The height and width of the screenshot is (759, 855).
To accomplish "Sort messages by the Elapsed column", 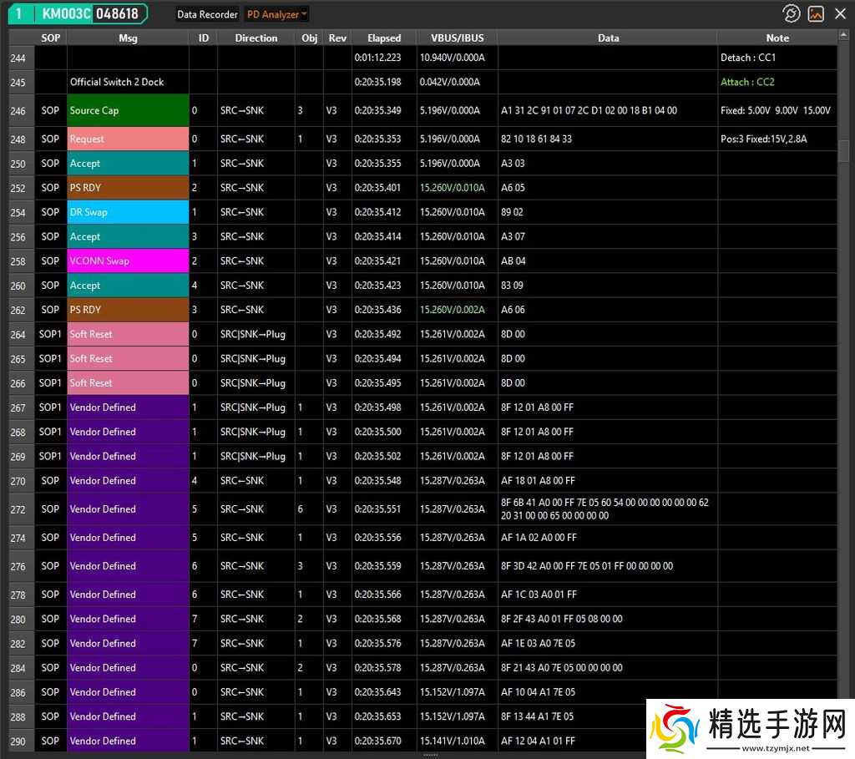I will tap(383, 38).
